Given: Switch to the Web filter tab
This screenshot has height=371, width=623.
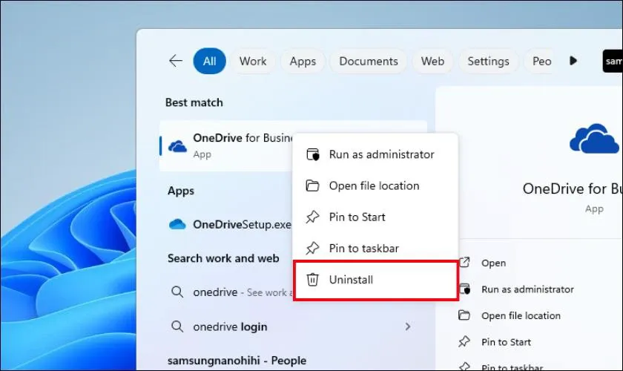Looking at the screenshot, I should [x=432, y=61].
